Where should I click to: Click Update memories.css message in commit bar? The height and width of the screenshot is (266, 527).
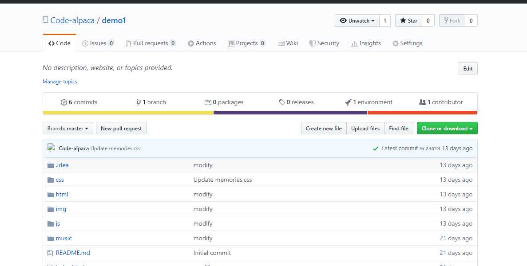click(115, 149)
